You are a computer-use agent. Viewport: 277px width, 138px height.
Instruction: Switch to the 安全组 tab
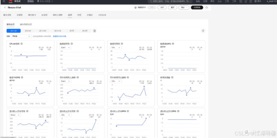[x=44, y=15]
